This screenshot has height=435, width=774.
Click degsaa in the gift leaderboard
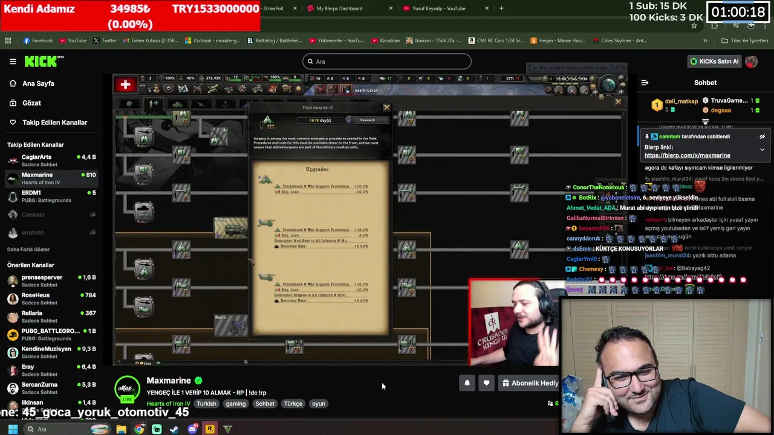click(x=721, y=110)
